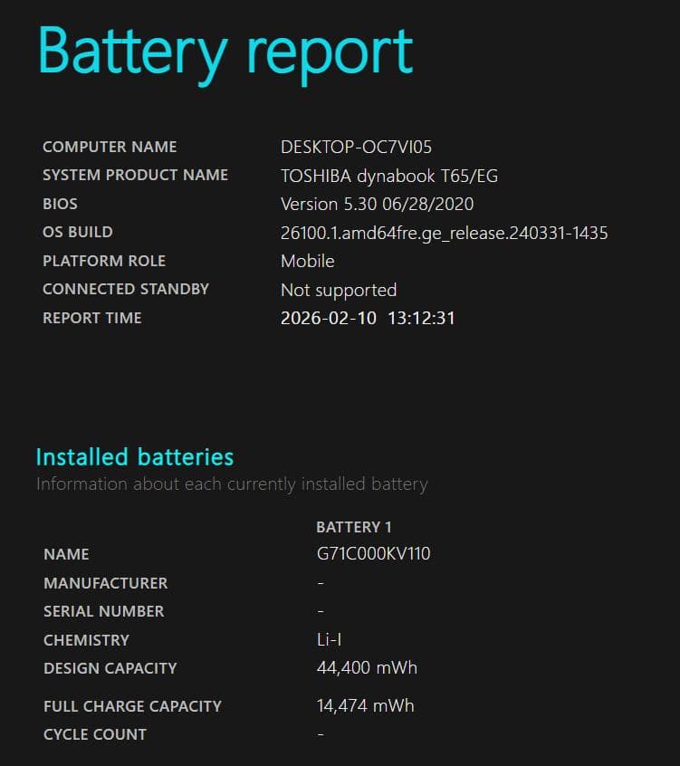Click the CYCLE COUNT row label
The image size is (680, 766).
coord(94,734)
